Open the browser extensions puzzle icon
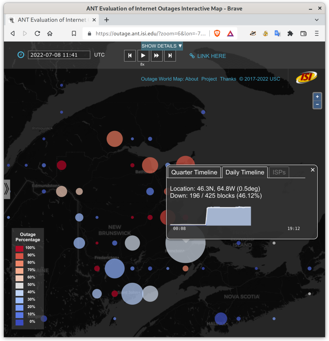Image resolution: width=329 pixels, height=341 pixels. click(x=290, y=33)
